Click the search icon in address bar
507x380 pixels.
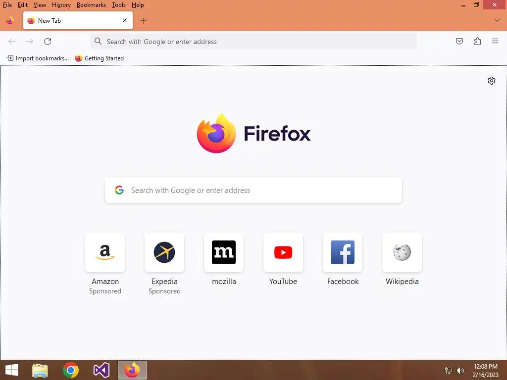(98, 41)
